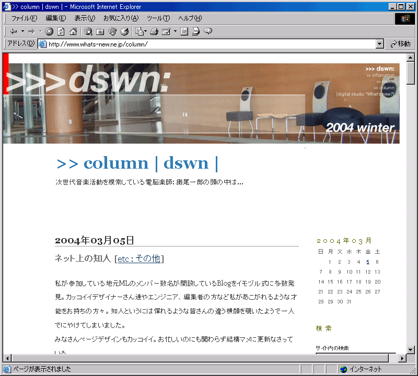Click the IE icon in the title bar
The height and width of the screenshot is (376, 418).
[x=7, y=7]
